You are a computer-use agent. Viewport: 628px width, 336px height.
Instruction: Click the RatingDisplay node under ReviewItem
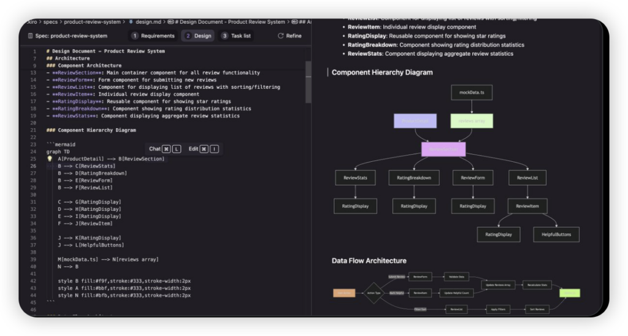[499, 235]
